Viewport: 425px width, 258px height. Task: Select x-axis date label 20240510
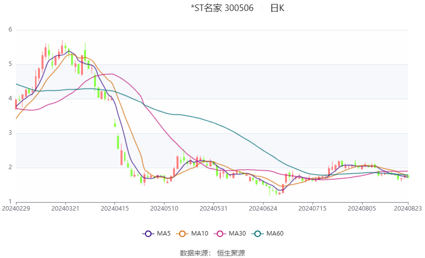164,209
